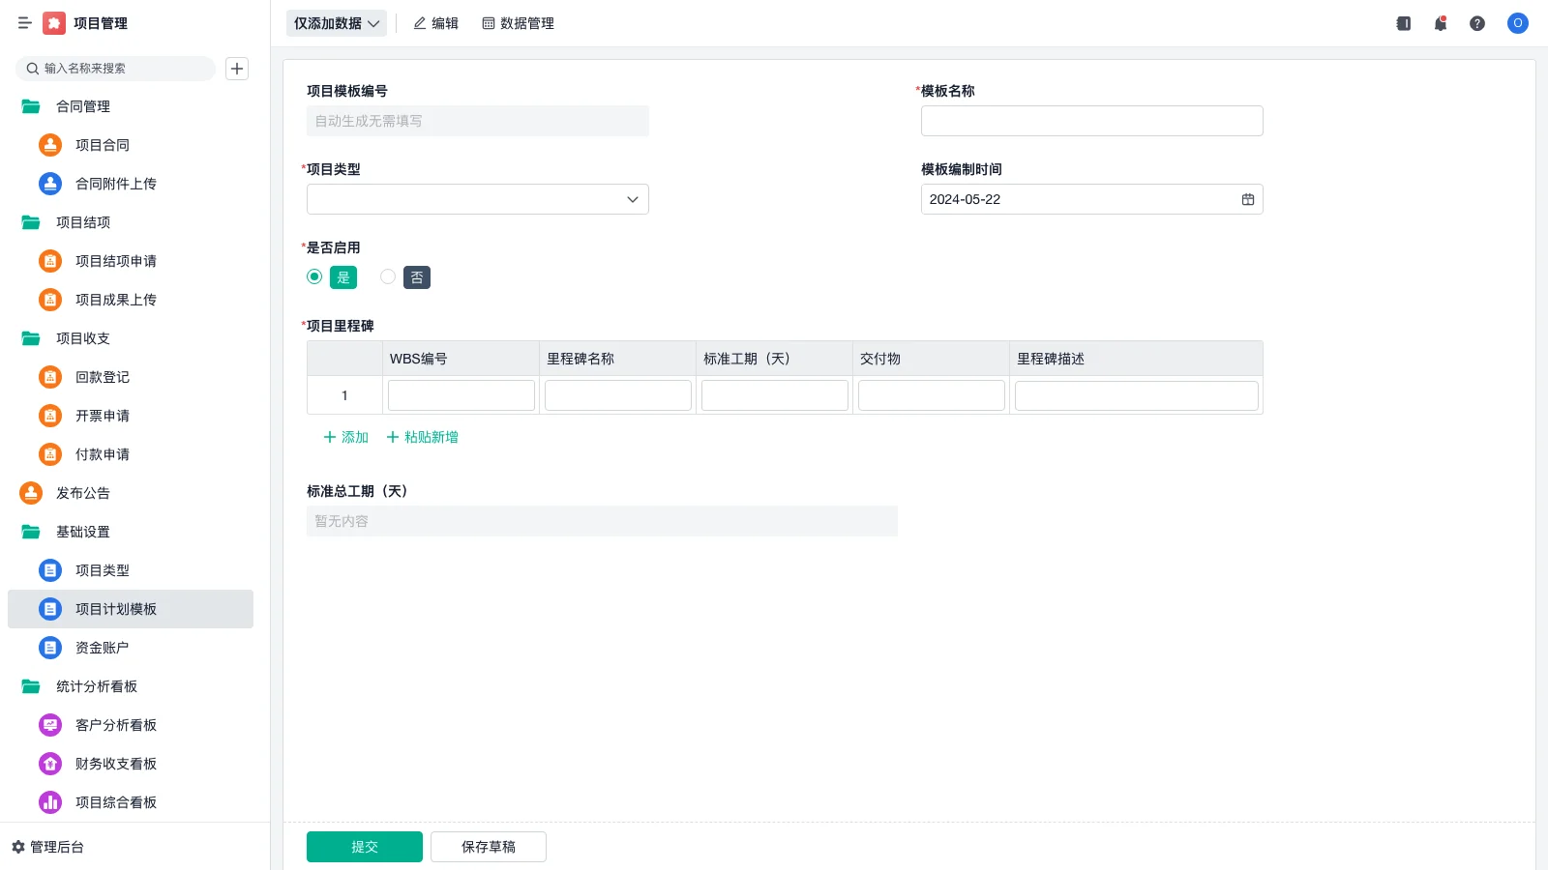1548x870 pixels.
Task: Click the 添加 link to add a row
Action: coord(345,437)
